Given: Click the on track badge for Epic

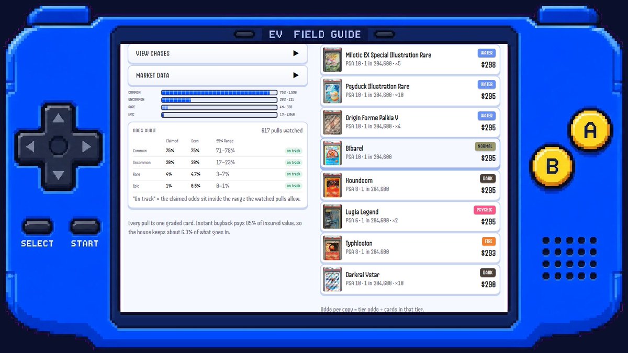Looking at the screenshot, I should [294, 186].
